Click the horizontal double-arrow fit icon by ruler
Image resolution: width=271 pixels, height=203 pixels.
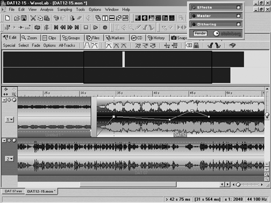click(6, 94)
